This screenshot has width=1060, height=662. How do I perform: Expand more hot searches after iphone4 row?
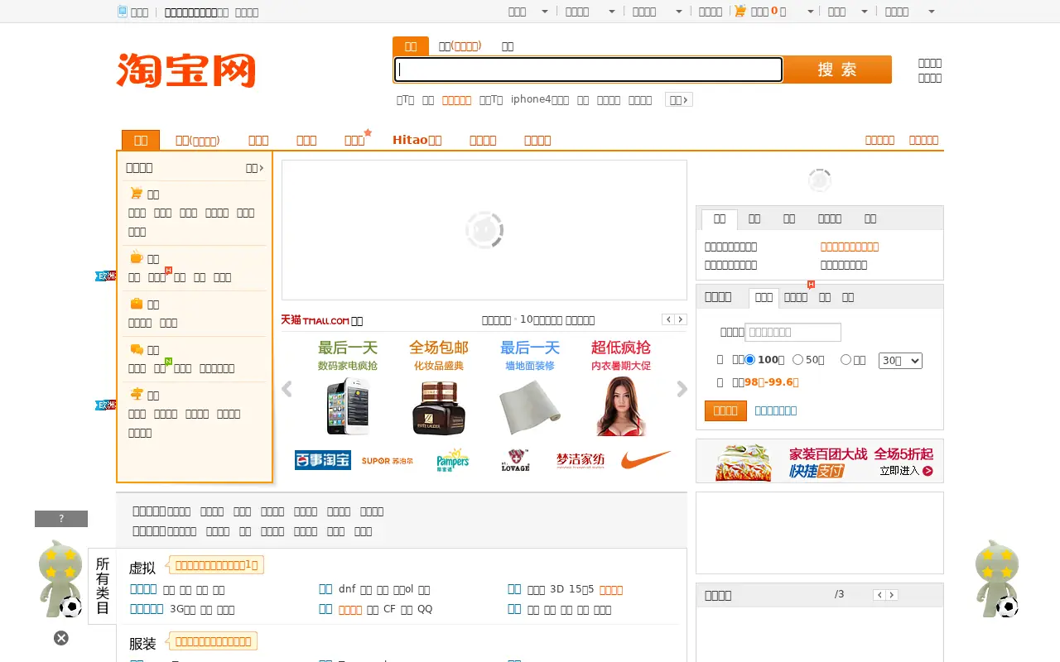click(x=679, y=99)
